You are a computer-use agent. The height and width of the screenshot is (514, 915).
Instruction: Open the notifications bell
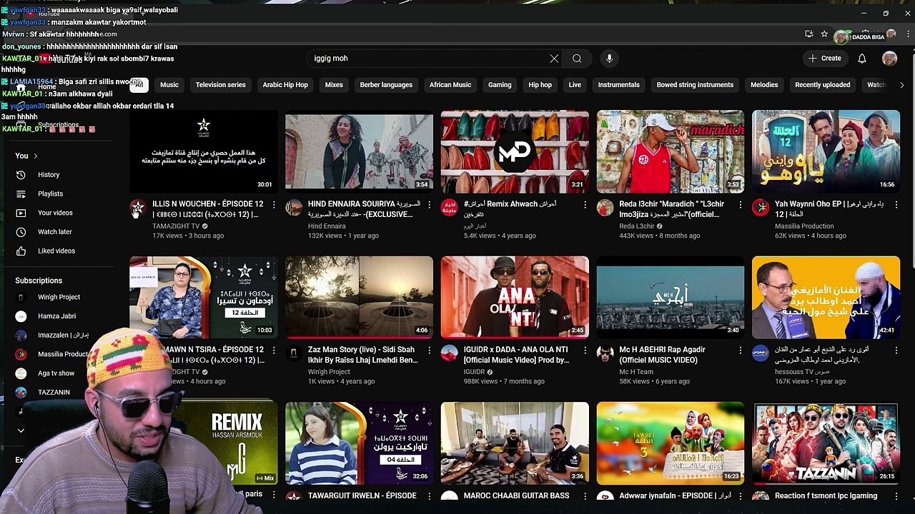(x=862, y=59)
